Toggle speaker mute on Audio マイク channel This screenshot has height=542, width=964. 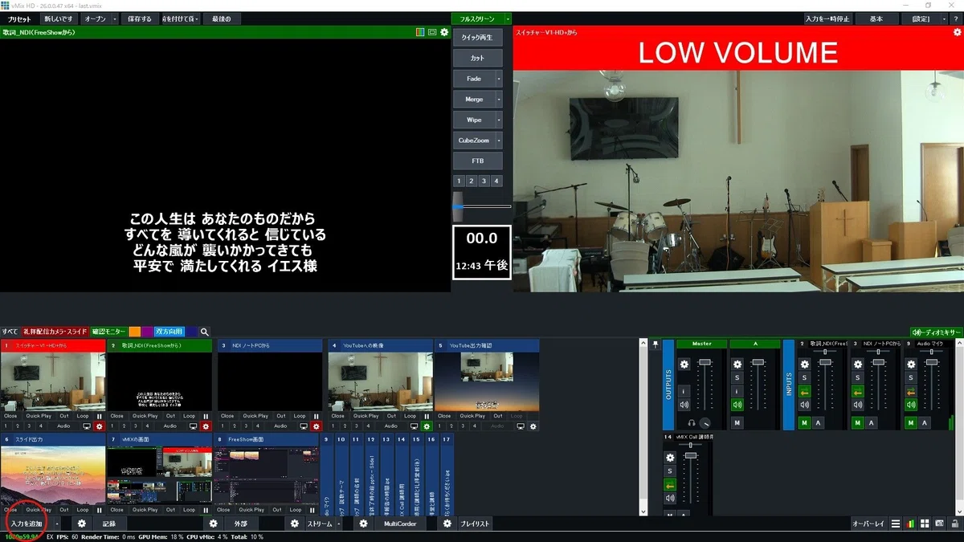pos(911,405)
